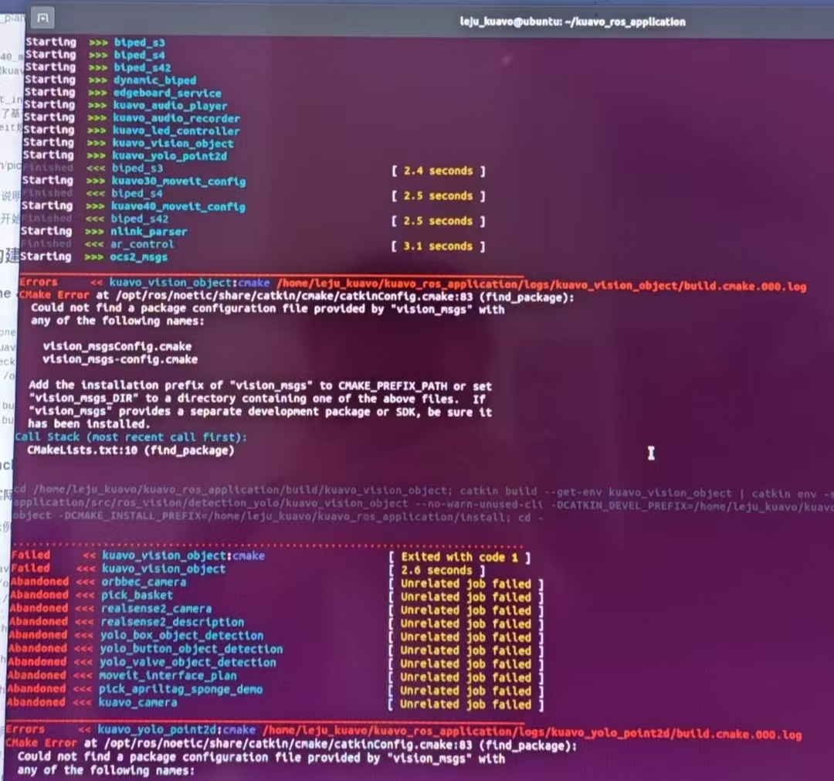Click the realsense2_description package name

pyautogui.click(x=172, y=622)
